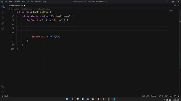
Task: Open the Selection menu
Action: [17, 2]
